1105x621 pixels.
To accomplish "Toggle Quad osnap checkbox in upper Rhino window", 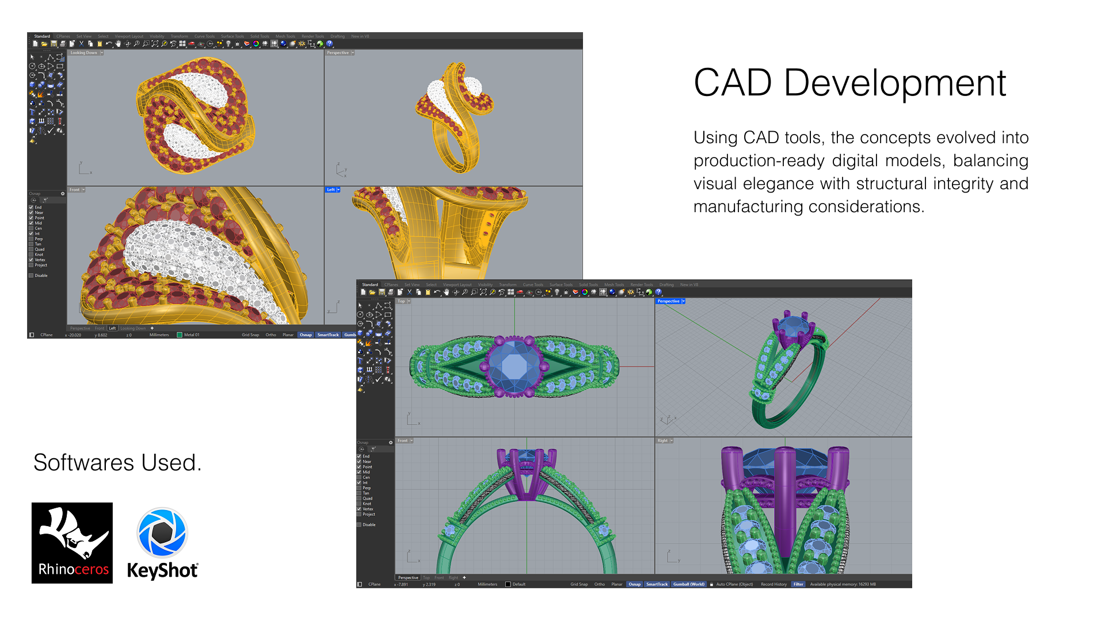I will [31, 249].
